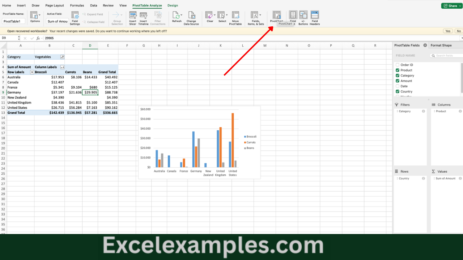The height and width of the screenshot is (260, 463).
Task: Open the View tab
Action: (123, 5)
